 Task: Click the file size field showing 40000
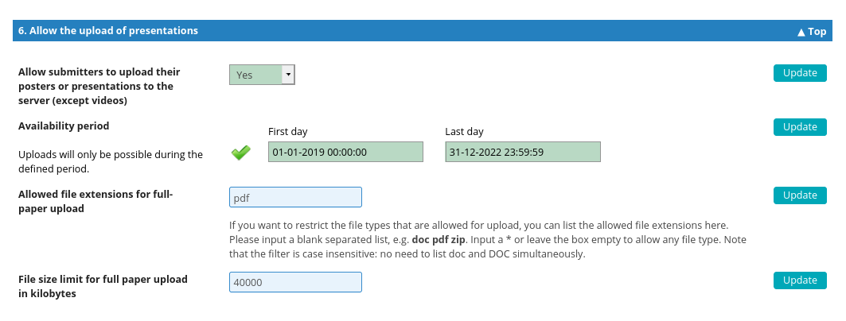coord(295,282)
